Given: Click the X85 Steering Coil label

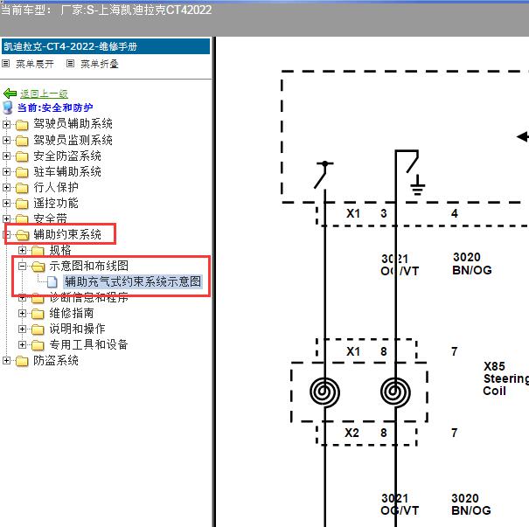Looking at the screenshot, I should pyautogui.click(x=506, y=378).
